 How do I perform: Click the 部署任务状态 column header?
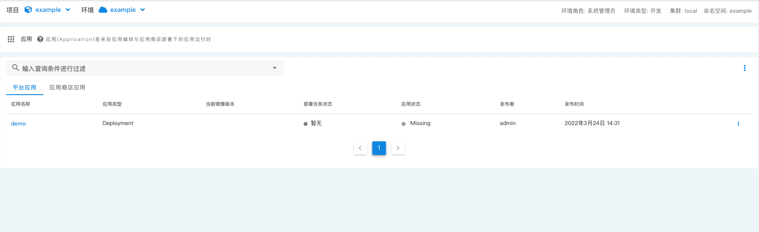(x=318, y=104)
